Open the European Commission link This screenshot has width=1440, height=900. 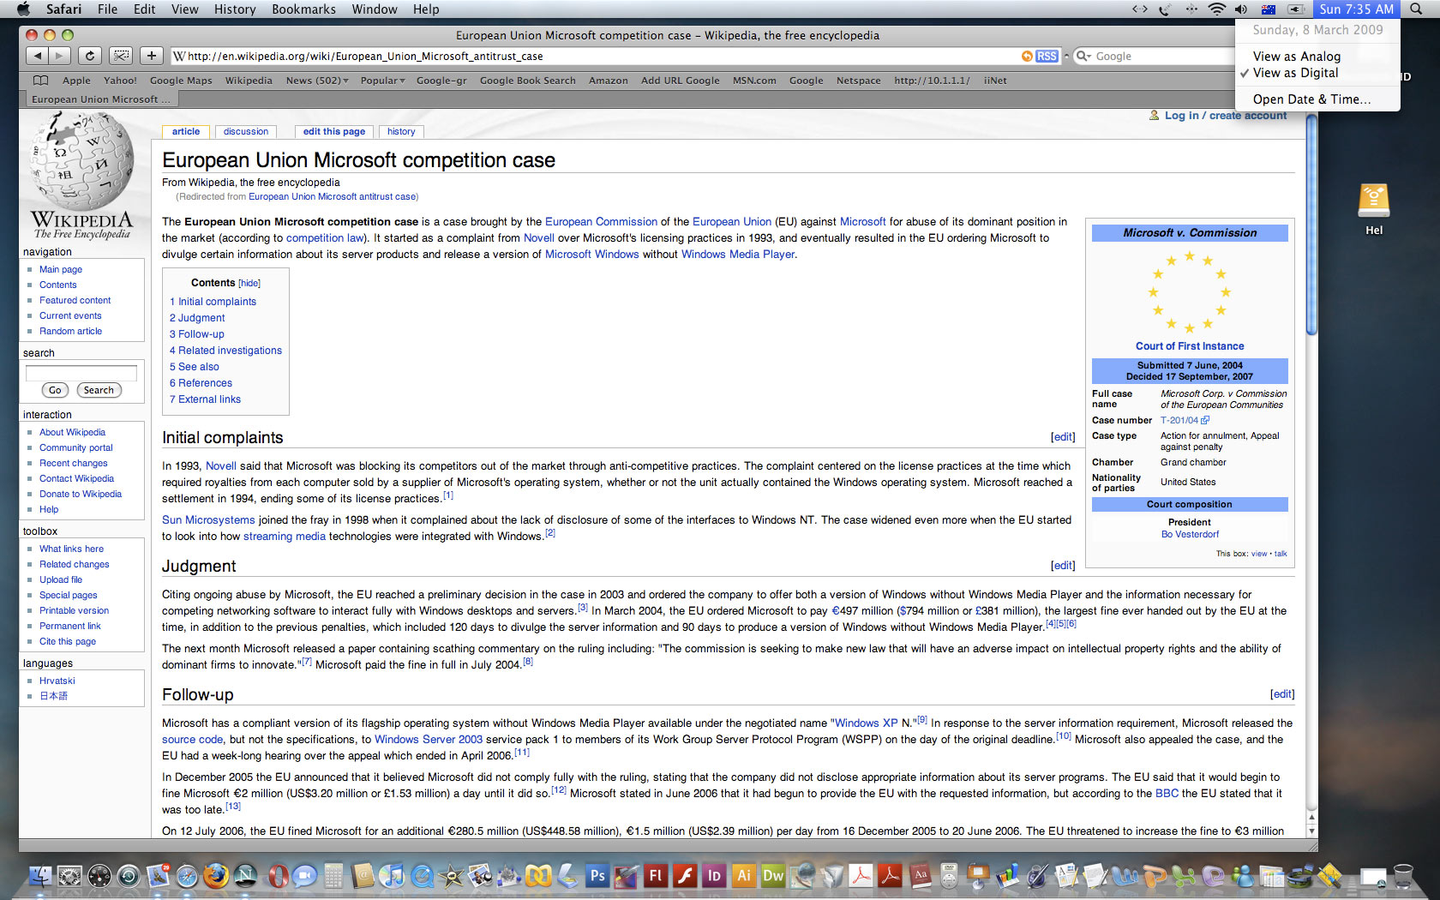pos(601,222)
